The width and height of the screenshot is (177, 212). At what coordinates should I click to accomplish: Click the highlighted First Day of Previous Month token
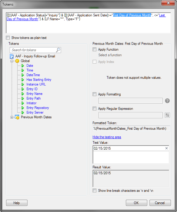[132, 15]
